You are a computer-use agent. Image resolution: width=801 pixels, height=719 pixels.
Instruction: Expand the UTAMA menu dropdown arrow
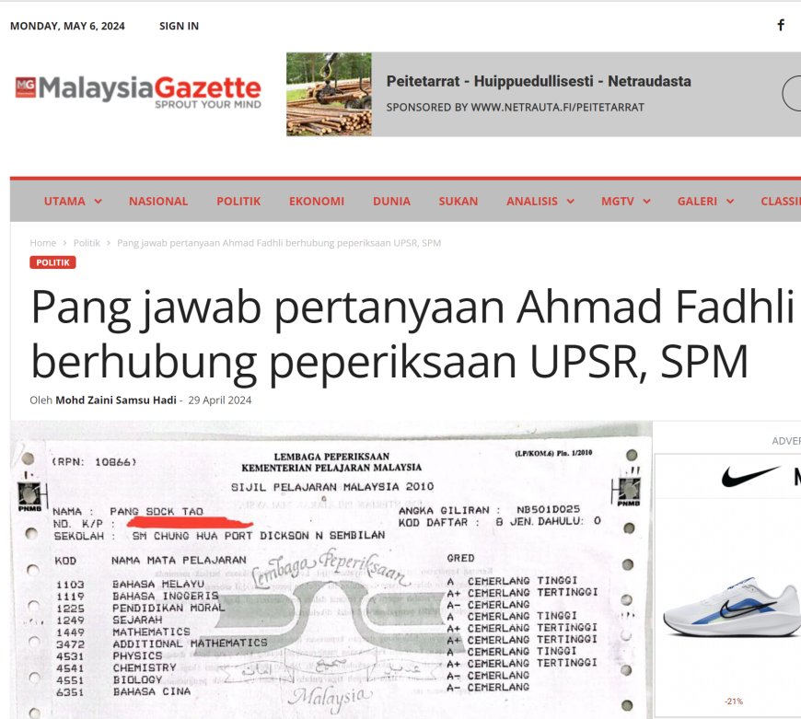(98, 202)
